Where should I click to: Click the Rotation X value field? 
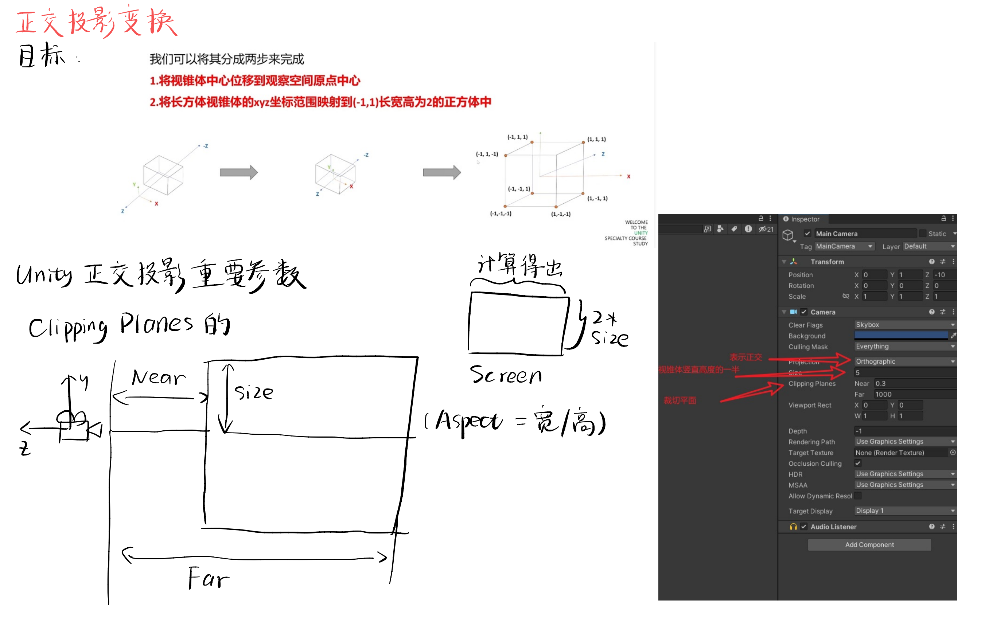click(x=874, y=285)
